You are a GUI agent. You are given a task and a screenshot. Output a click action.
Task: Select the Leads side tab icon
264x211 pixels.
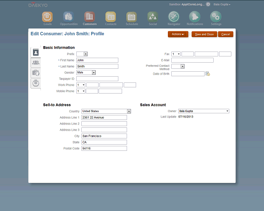pyautogui.click(x=36, y=83)
